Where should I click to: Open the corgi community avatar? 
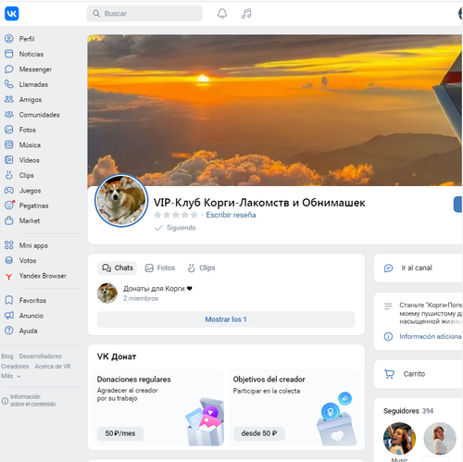click(x=121, y=201)
